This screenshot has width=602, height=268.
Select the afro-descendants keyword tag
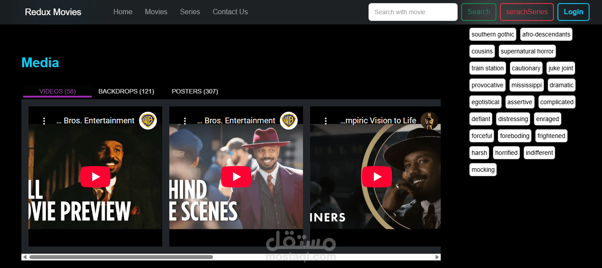pos(546,34)
